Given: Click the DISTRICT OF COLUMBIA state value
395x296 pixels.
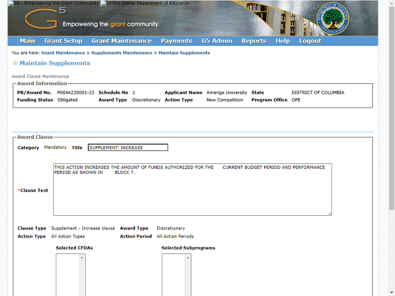Looking at the screenshot, I should click(318, 92).
